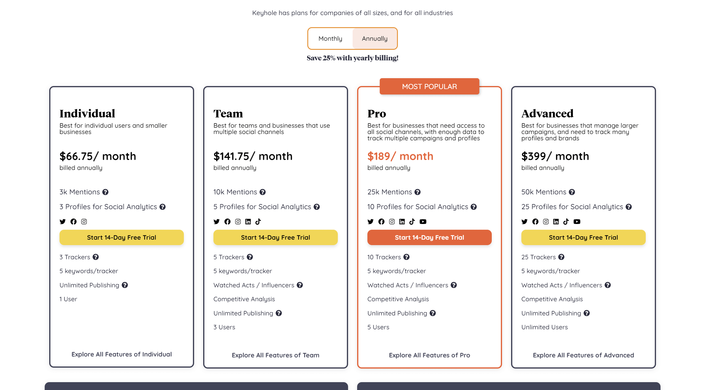Click help icon next to 25 Trackers

[561, 257]
